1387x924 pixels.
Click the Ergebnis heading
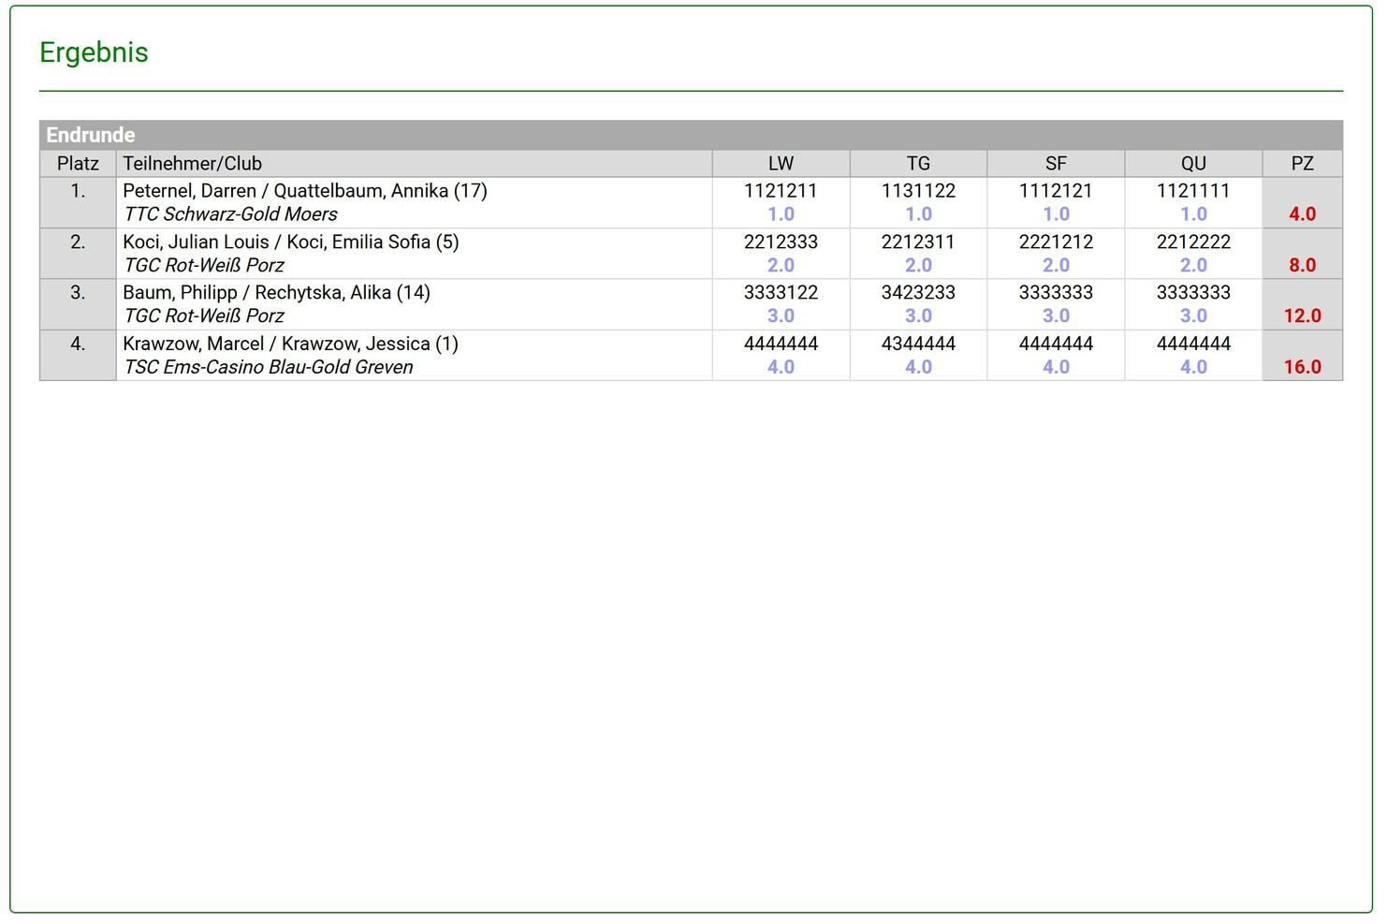[94, 52]
